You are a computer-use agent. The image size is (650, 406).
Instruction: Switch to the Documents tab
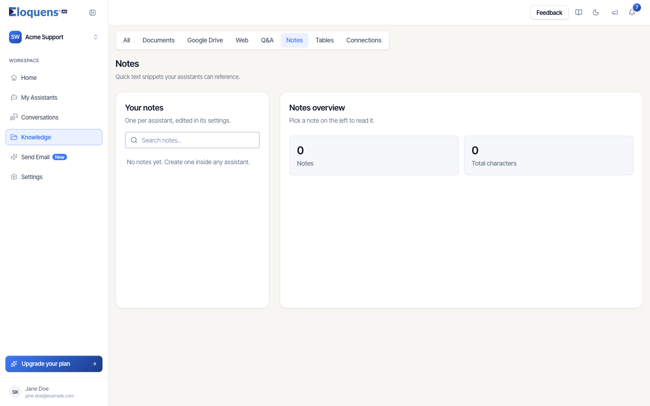click(158, 40)
